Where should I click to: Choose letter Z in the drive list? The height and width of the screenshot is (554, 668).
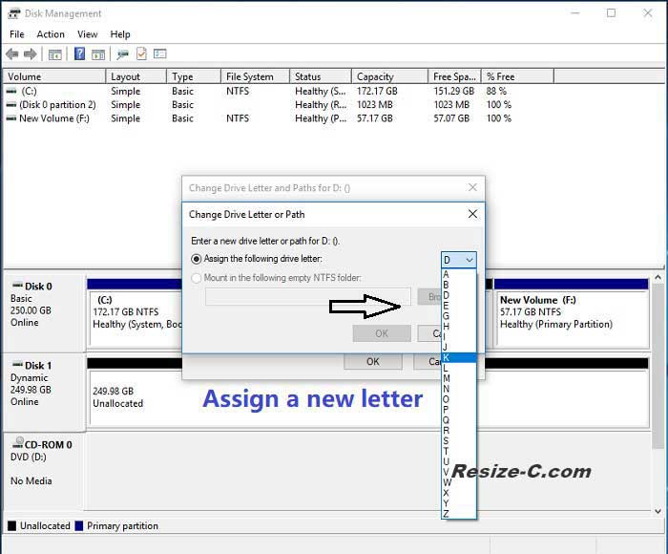pos(458,514)
